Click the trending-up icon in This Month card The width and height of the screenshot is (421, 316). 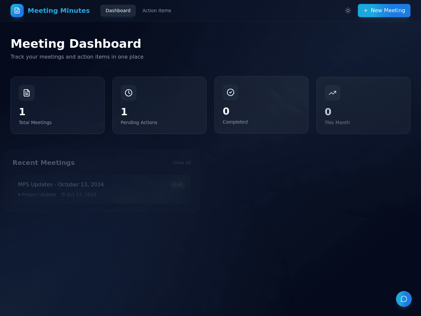point(333,93)
